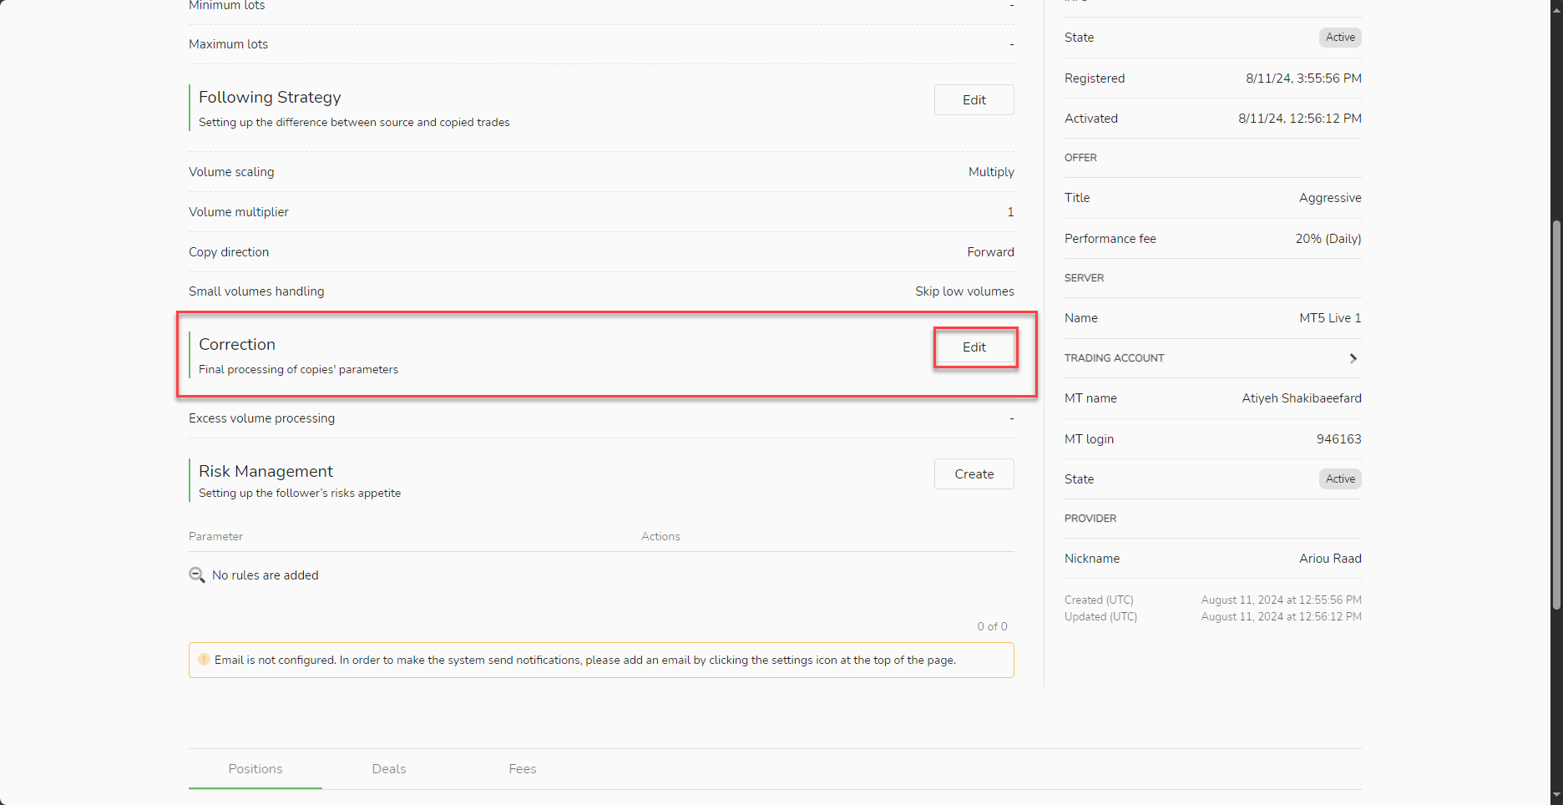Image resolution: width=1563 pixels, height=805 pixels.
Task: Switch to the Positions tab
Action: tap(255, 769)
